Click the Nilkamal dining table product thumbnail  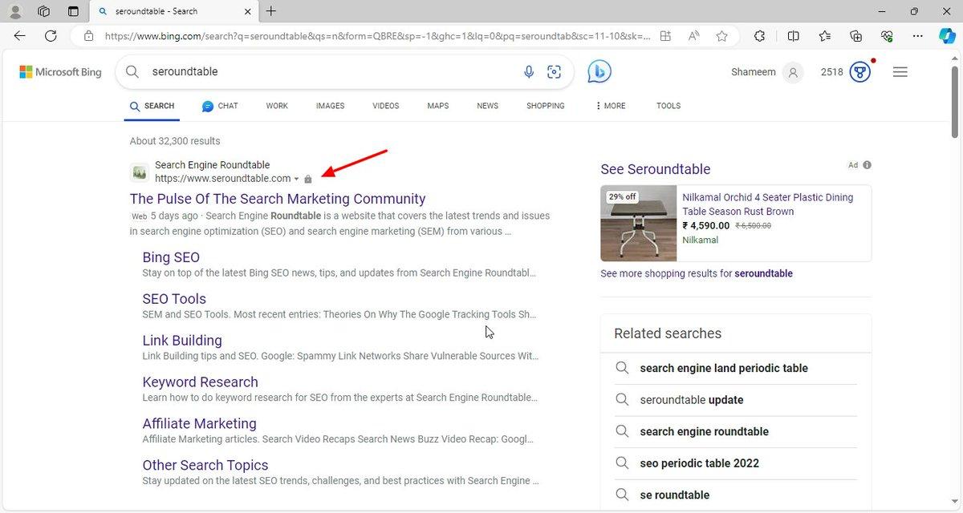tap(639, 224)
